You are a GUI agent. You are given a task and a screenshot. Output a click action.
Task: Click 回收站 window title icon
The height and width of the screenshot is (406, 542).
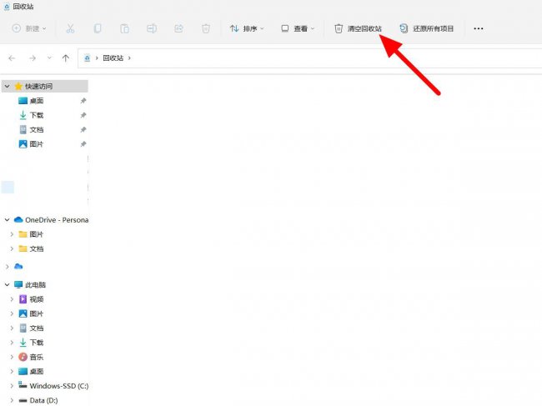coord(7,7)
